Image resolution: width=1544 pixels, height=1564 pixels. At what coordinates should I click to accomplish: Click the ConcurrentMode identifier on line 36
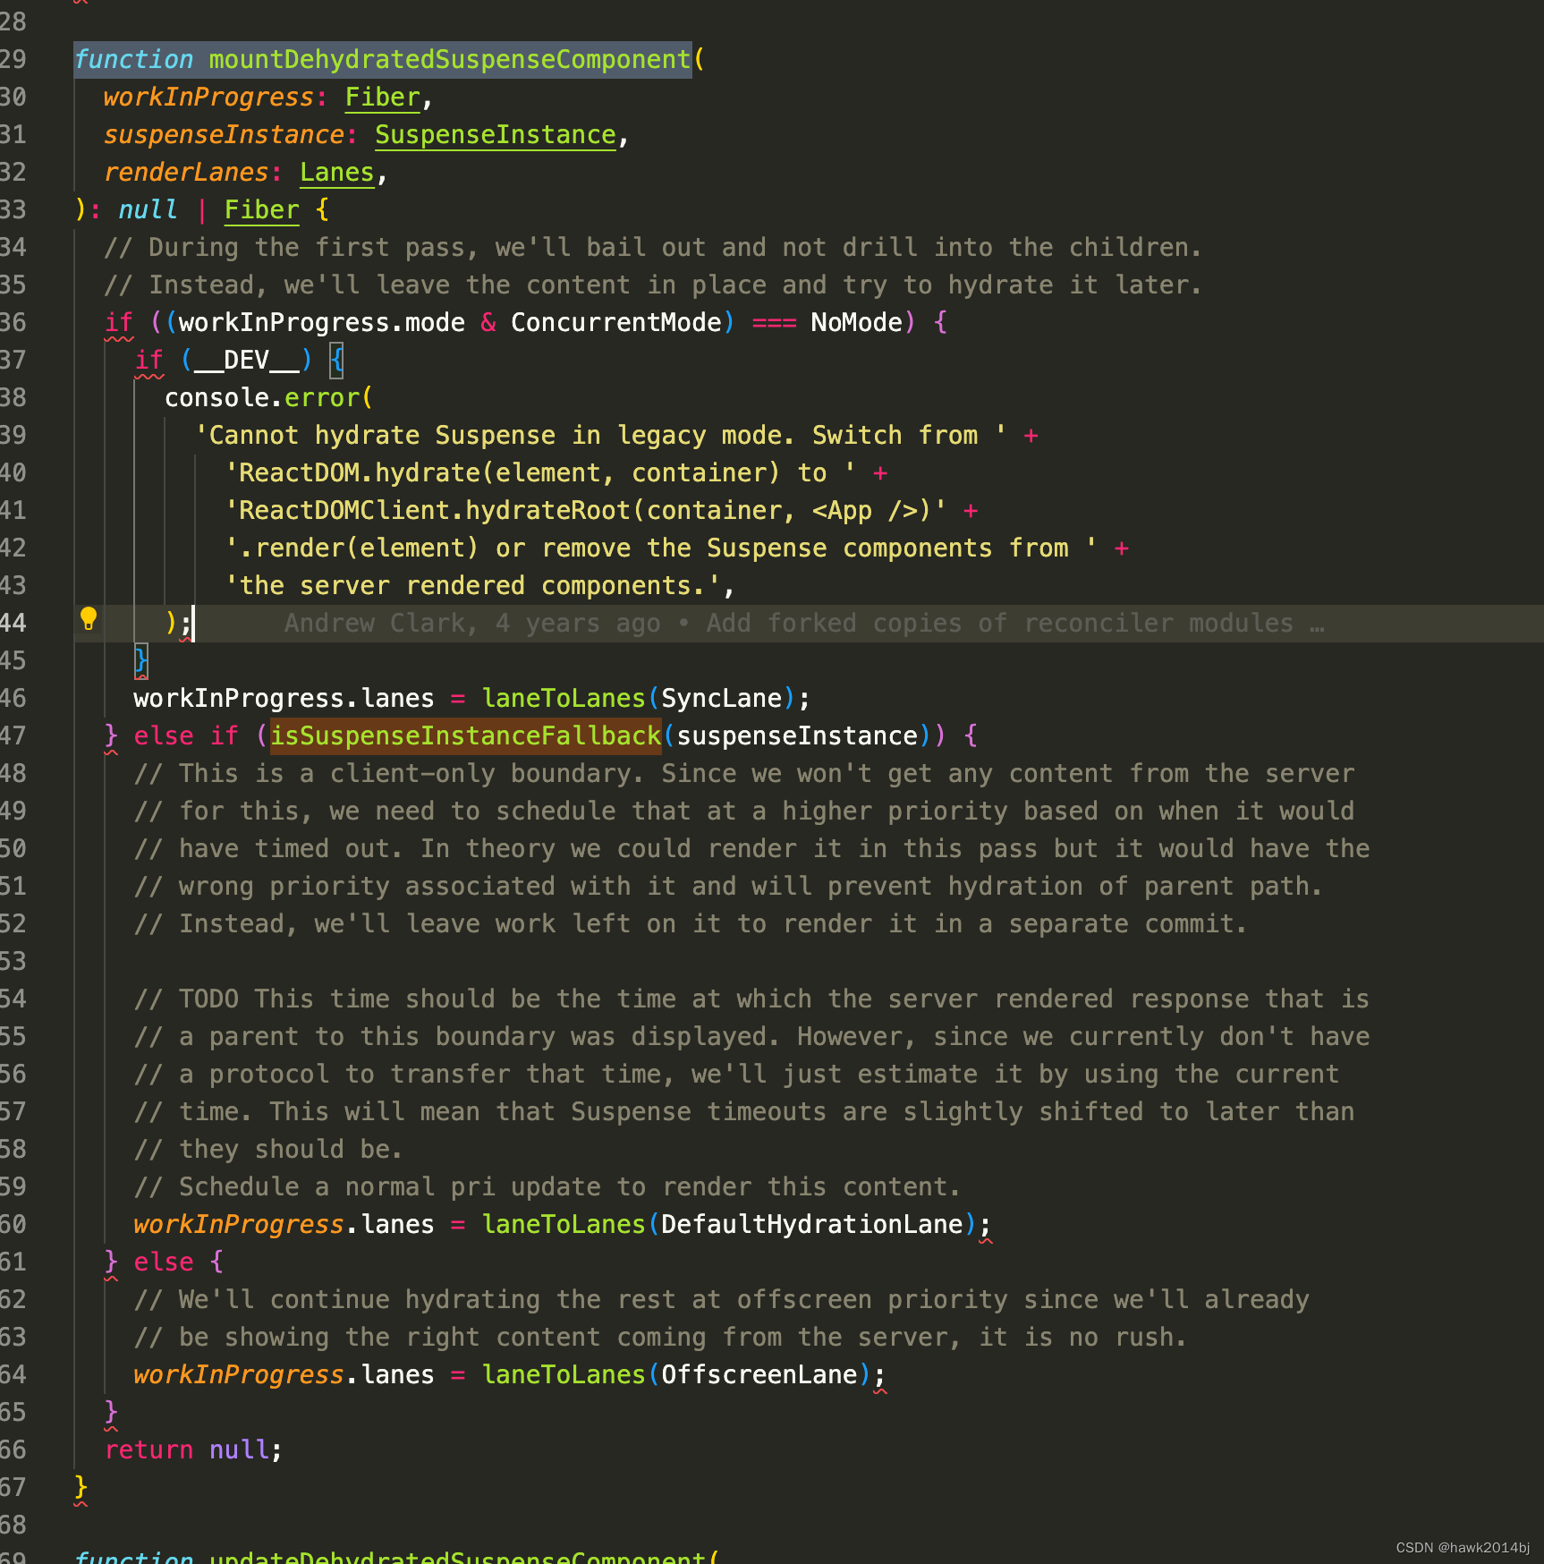tap(615, 322)
